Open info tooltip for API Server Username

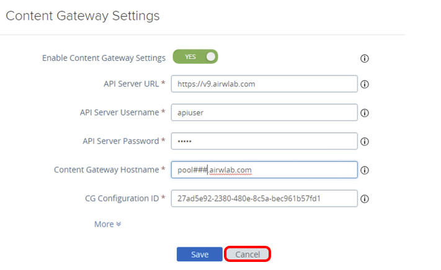tap(365, 113)
